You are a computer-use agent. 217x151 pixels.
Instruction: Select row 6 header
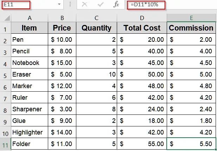pyautogui.click(x=5, y=86)
